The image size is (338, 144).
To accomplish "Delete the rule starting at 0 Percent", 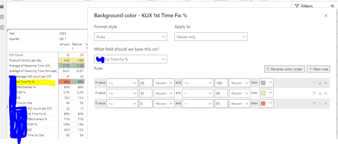I will tap(326, 103).
